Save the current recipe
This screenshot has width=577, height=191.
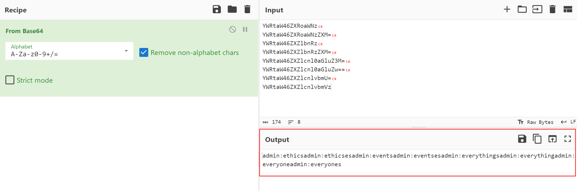[x=217, y=9]
